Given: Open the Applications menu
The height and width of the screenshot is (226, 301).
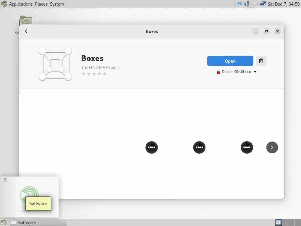Looking at the screenshot, I should click(x=21, y=4).
